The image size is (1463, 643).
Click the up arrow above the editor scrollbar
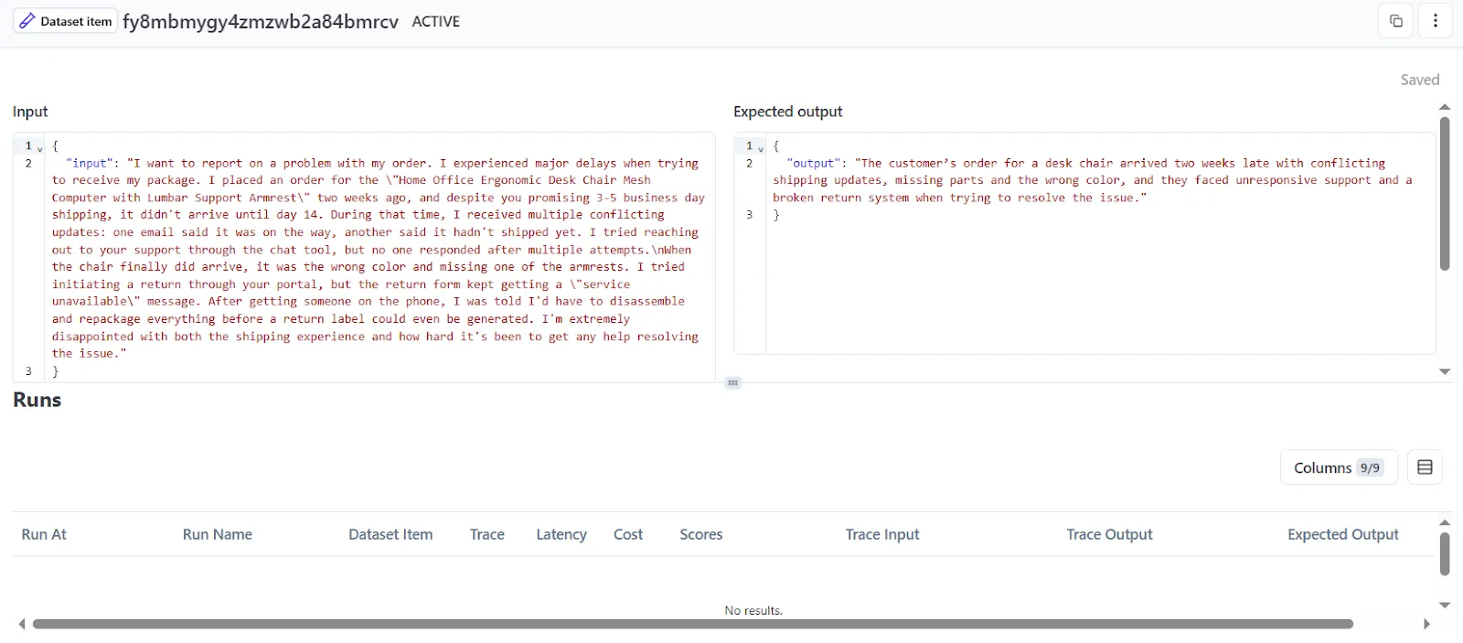click(1445, 108)
